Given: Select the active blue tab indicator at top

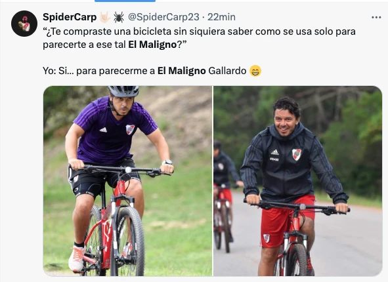Looking at the screenshot, I should pos(125,1).
